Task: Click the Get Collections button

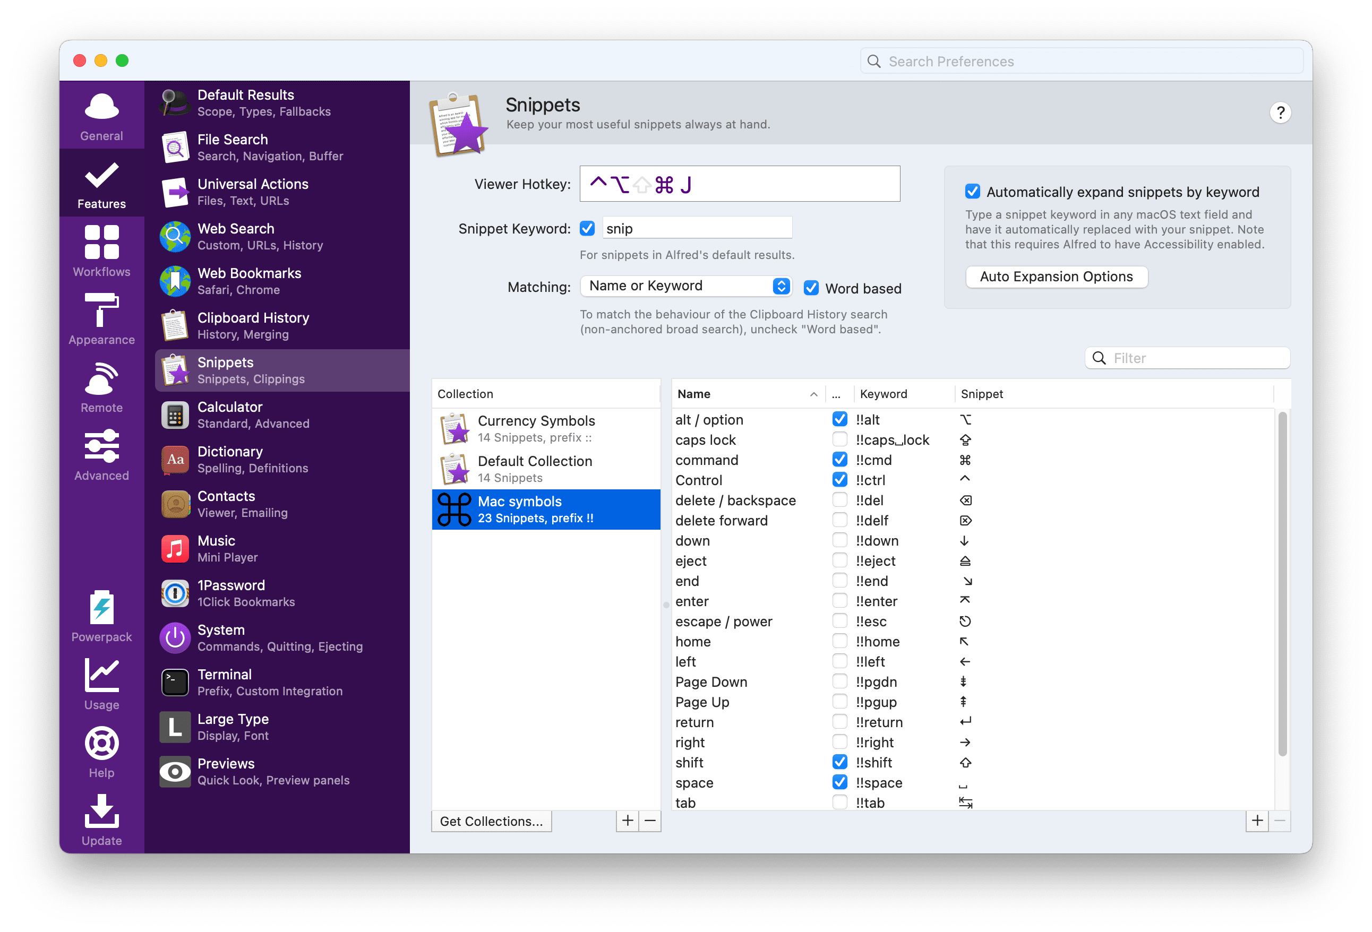Action: click(491, 821)
